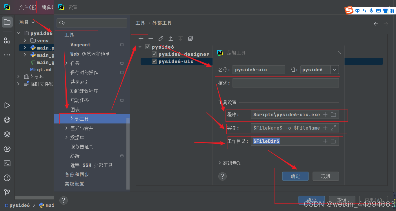This screenshot has width=396, height=211.
Task: Open the Layers tool window icon
Action: 7,134
